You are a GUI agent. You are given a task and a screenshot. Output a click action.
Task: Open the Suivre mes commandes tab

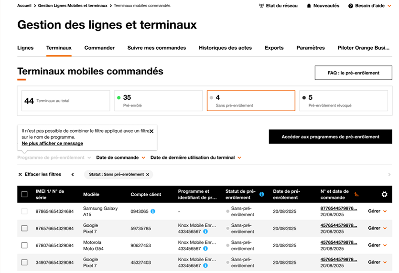point(156,48)
